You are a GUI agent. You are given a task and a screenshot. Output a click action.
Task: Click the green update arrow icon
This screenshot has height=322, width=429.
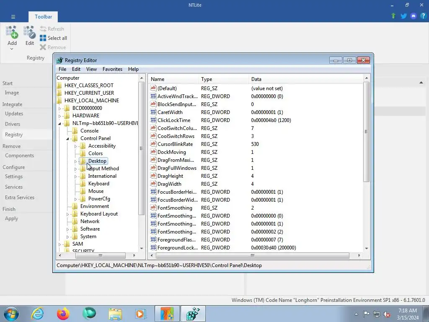click(x=393, y=16)
